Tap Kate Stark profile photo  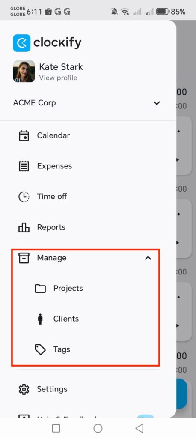tap(24, 72)
